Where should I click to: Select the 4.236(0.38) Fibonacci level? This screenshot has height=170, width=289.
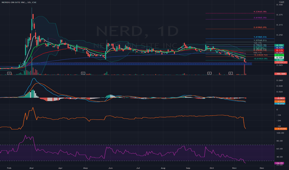[x=260, y=11]
